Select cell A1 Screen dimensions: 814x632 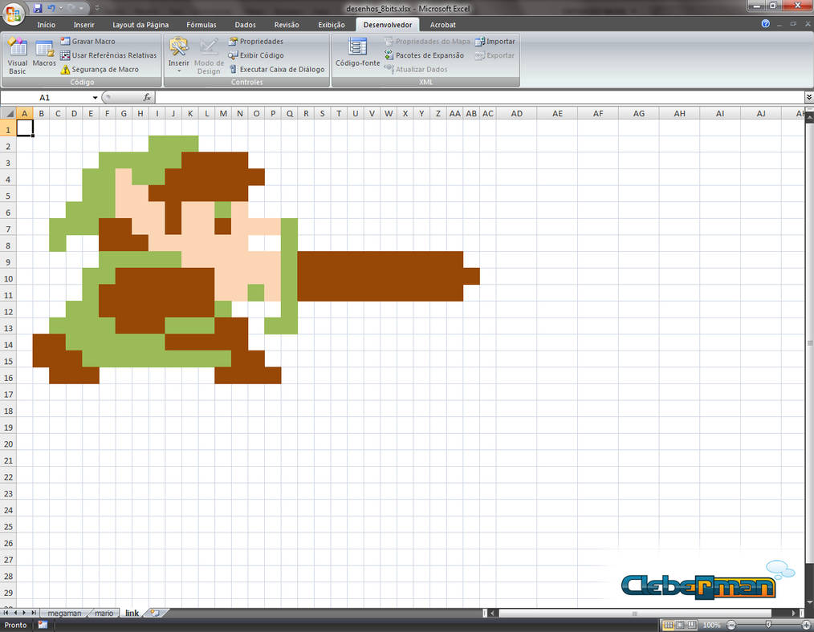[24, 128]
